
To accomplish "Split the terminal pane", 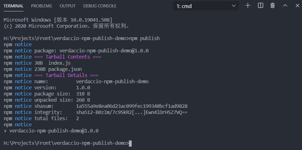I will [x=261, y=6].
